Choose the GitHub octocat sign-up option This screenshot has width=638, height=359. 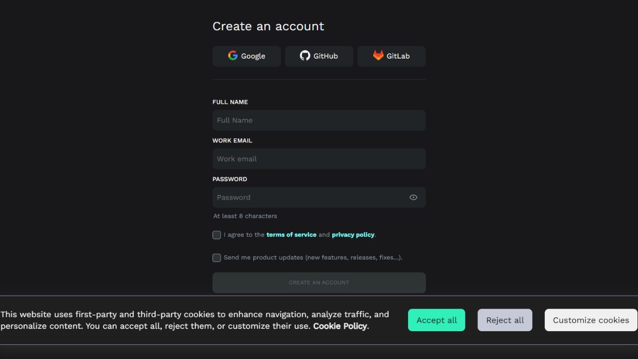coord(319,56)
